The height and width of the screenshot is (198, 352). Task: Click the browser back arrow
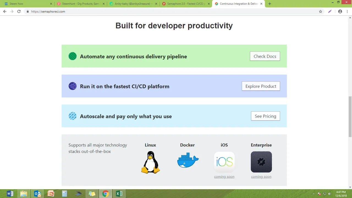(5, 12)
